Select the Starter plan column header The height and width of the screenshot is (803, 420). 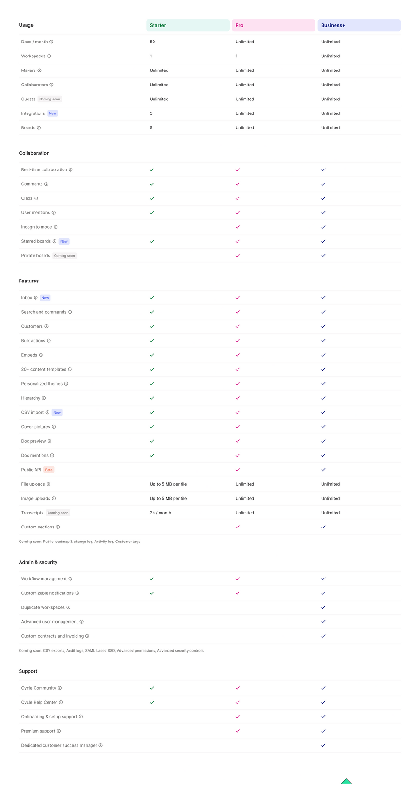click(188, 25)
